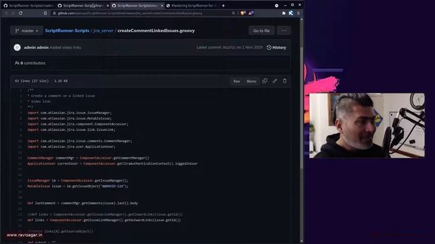This screenshot has width=435, height=244.
Task: View the Raw file
Action: [x=237, y=81]
